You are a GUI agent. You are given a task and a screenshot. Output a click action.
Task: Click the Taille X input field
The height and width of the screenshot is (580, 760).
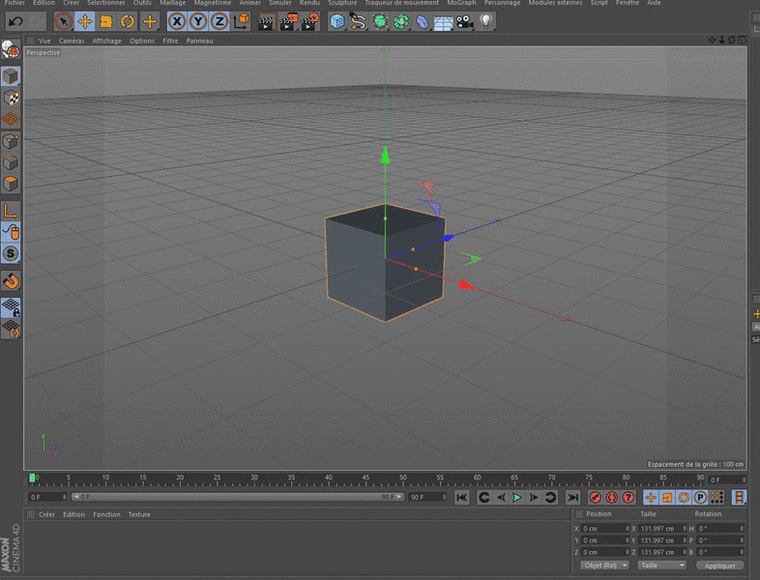(660, 529)
